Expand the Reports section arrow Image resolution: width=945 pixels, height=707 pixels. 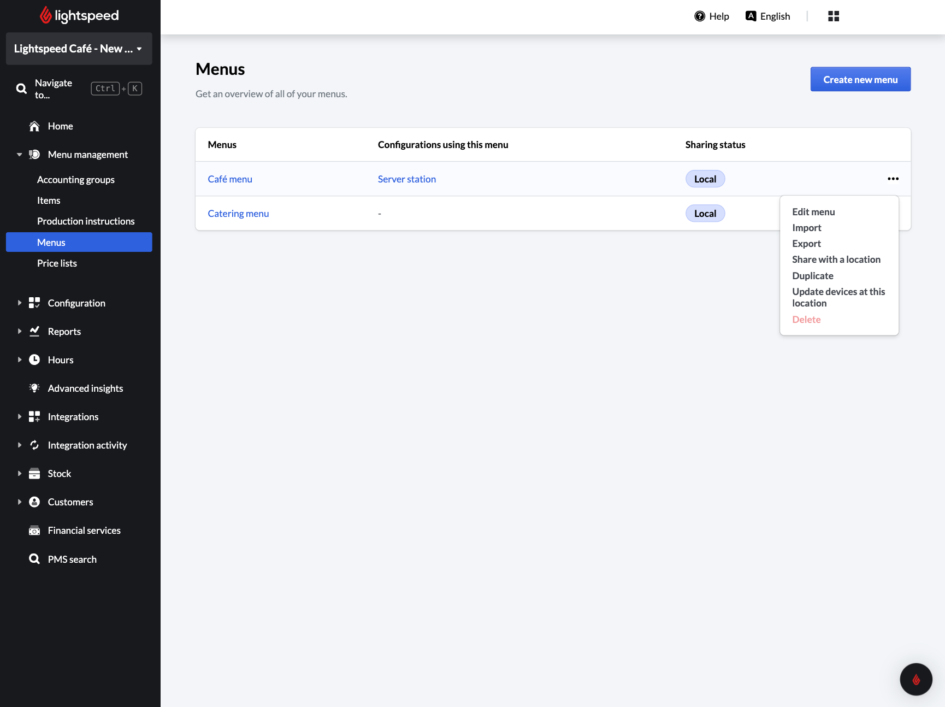pyautogui.click(x=20, y=331)
